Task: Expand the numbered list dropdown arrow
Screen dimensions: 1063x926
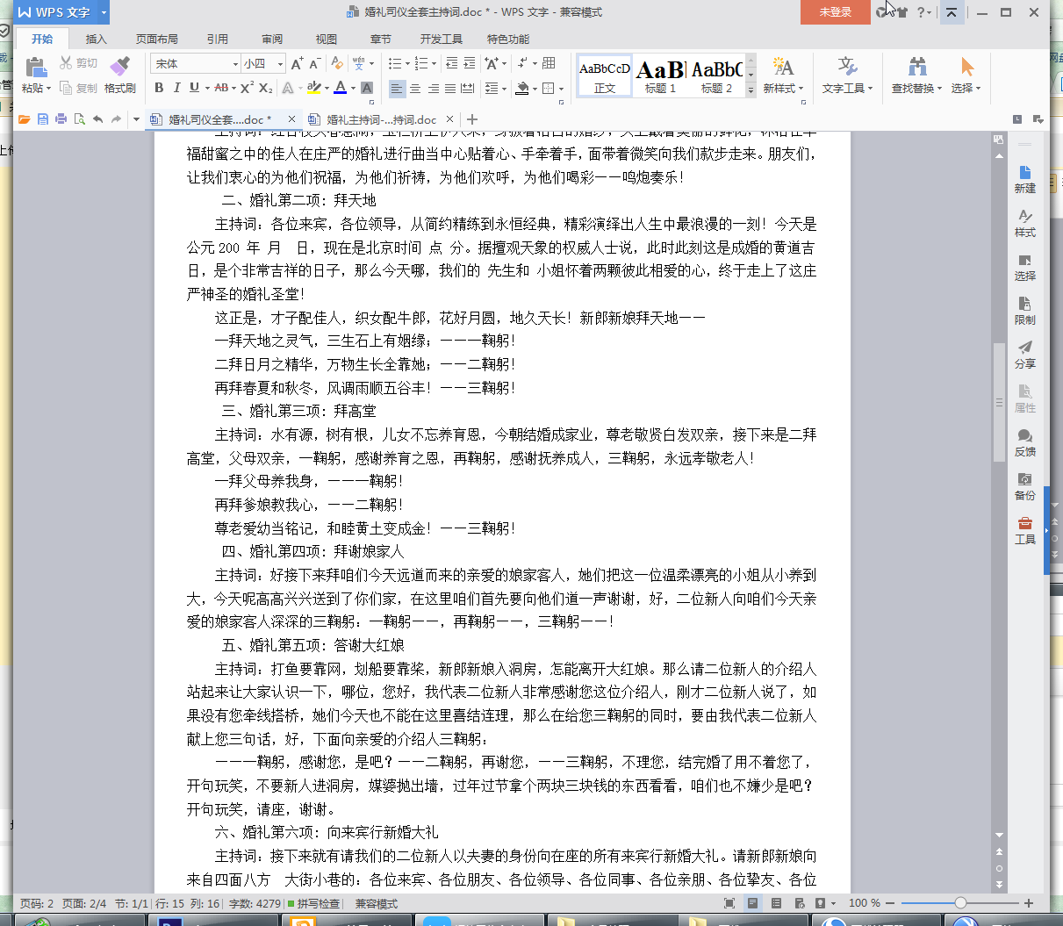Action: tap(434, 64)
